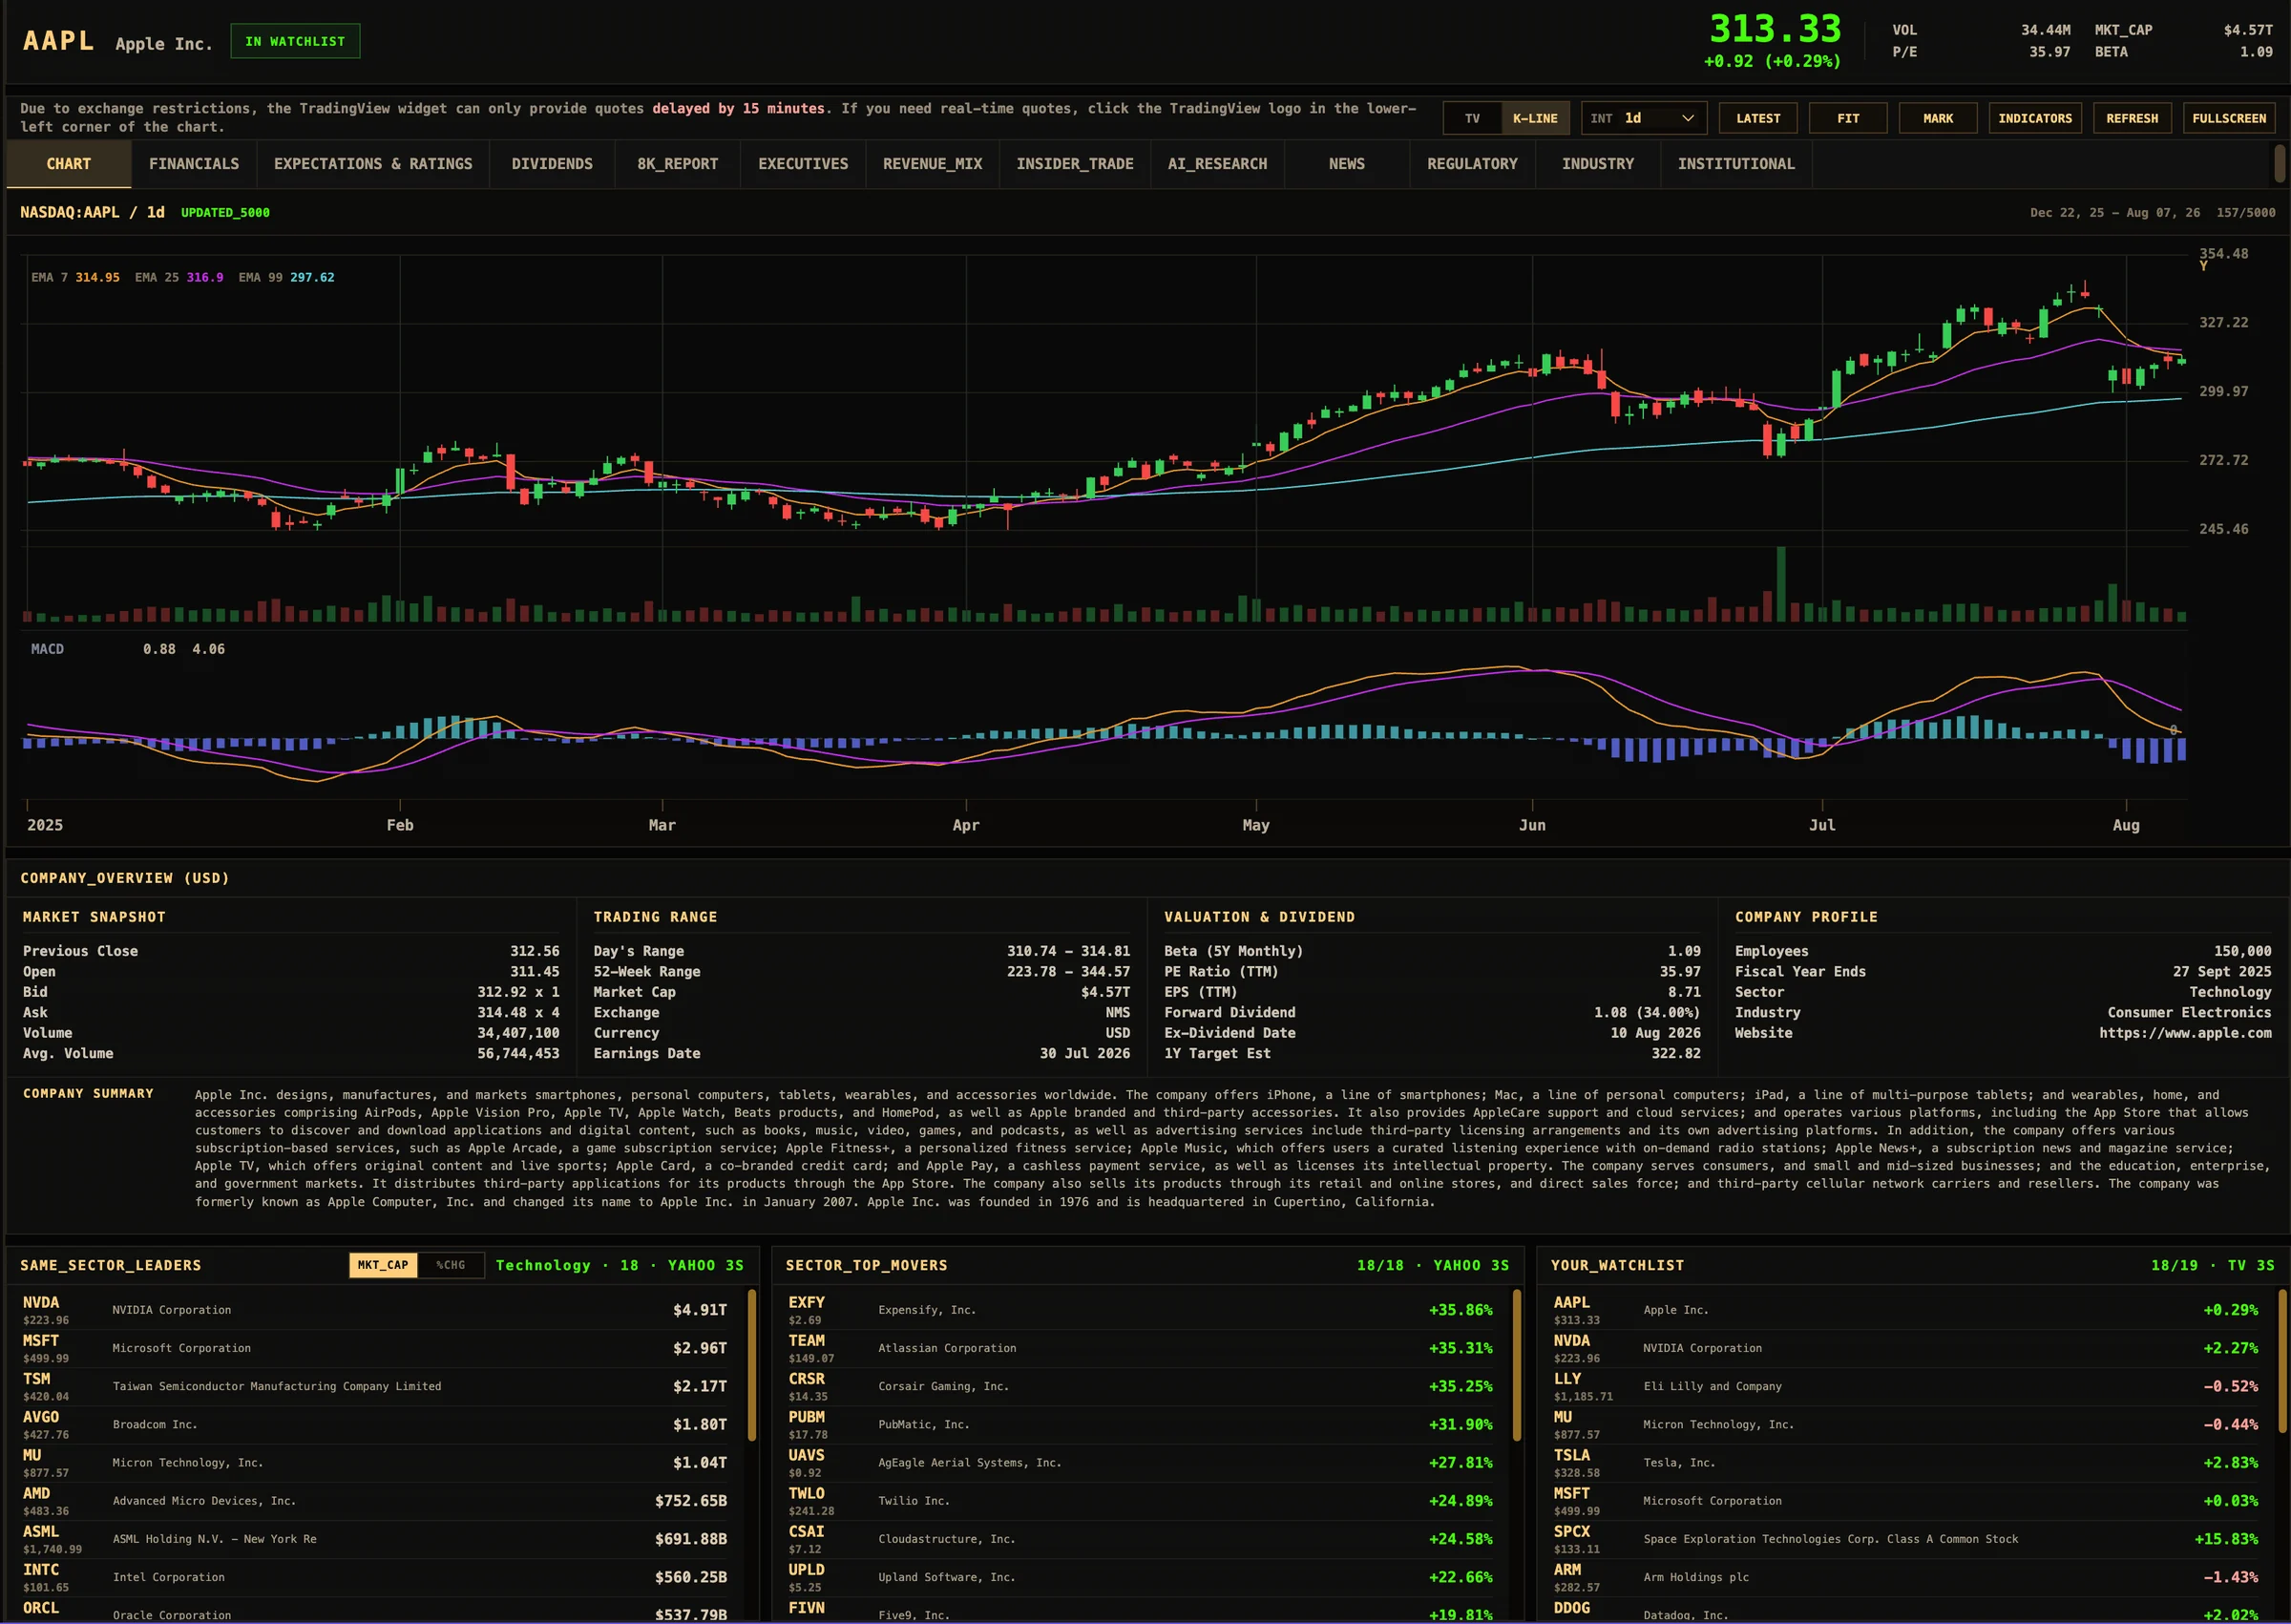Go to EXPECTATIONS & RATINGS tab
This screenshot has height=1624, width=2291.
point(373,164)
